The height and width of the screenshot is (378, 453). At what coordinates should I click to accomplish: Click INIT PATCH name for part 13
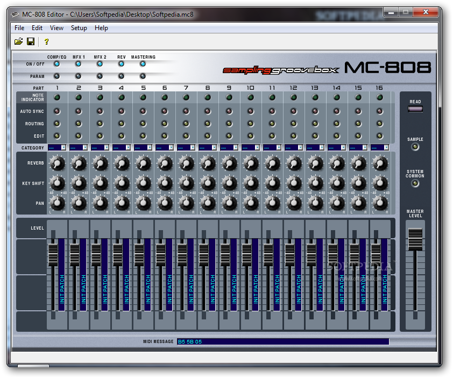click(320, 275)
